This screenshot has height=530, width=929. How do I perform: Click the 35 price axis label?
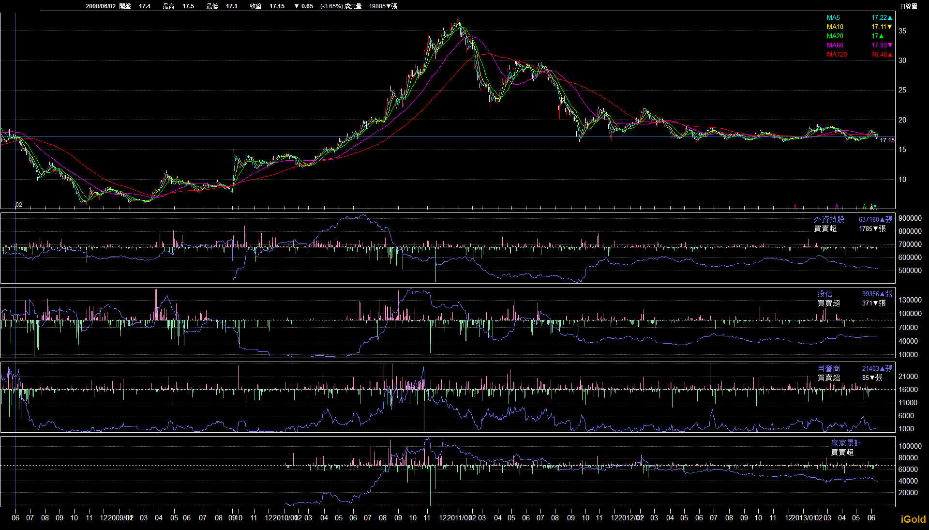click(x=902, y=30)
